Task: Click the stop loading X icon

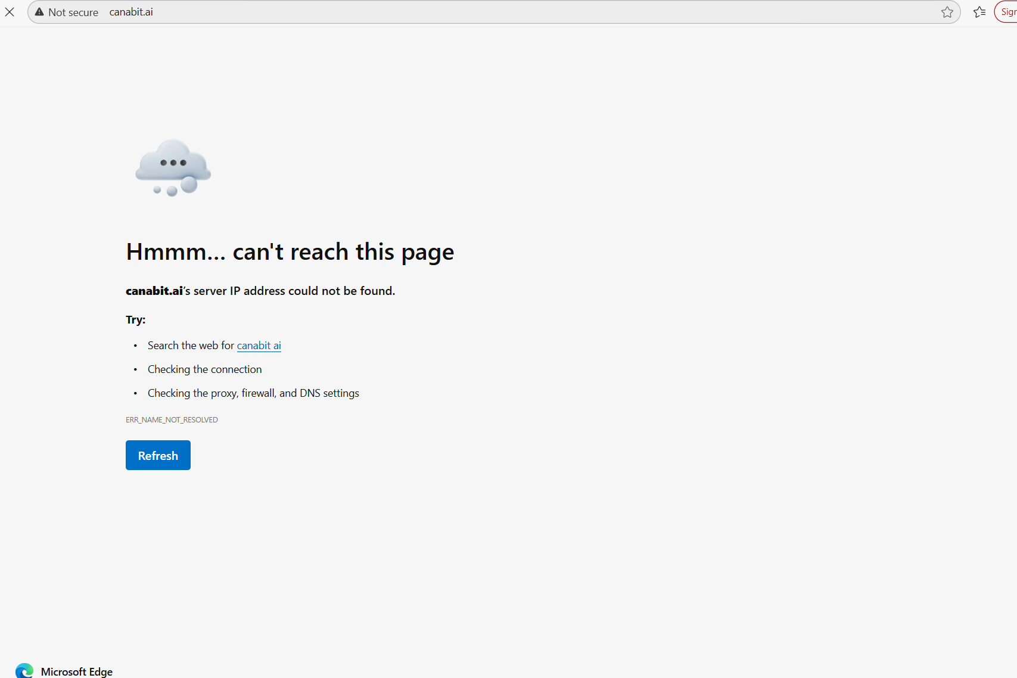Action: tap(10, 12)
